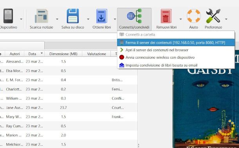Choose Avvia connessione wireless con dispositivo
This screenshot has height=148, width=239.
176,58
